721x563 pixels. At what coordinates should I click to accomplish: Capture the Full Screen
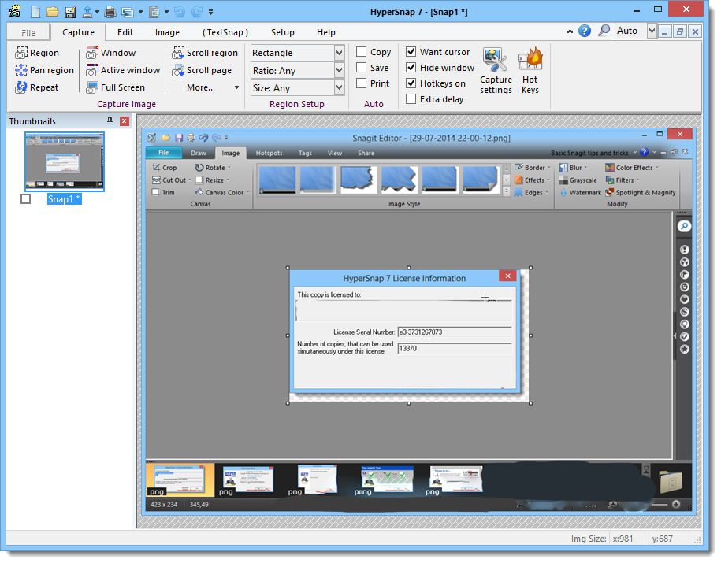coord(115,87)
